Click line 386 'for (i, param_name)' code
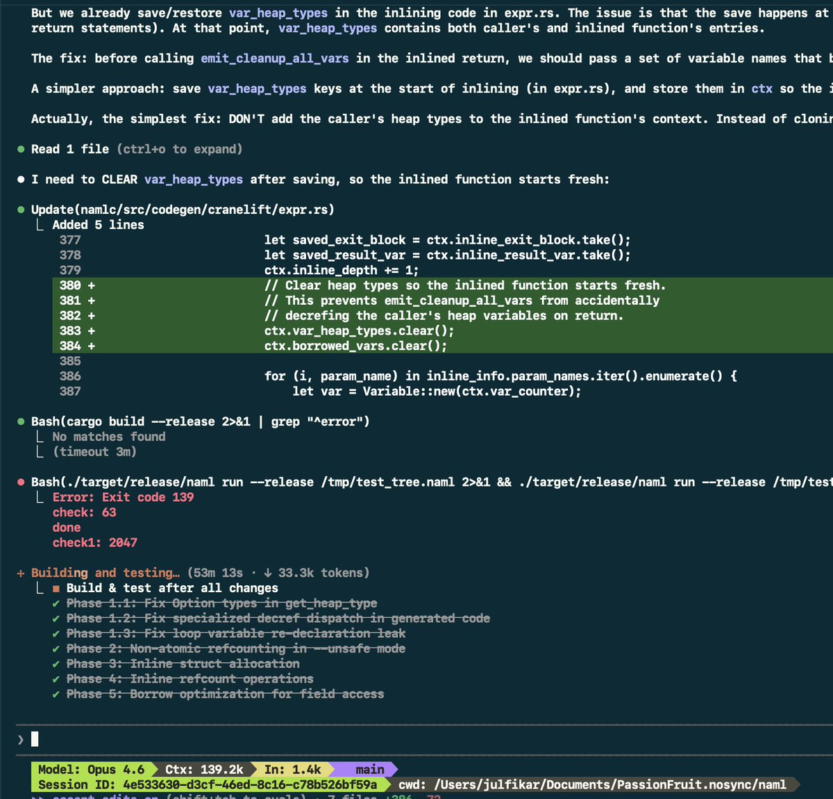This screenshot has height=799, width=833. tap(500, 376)
